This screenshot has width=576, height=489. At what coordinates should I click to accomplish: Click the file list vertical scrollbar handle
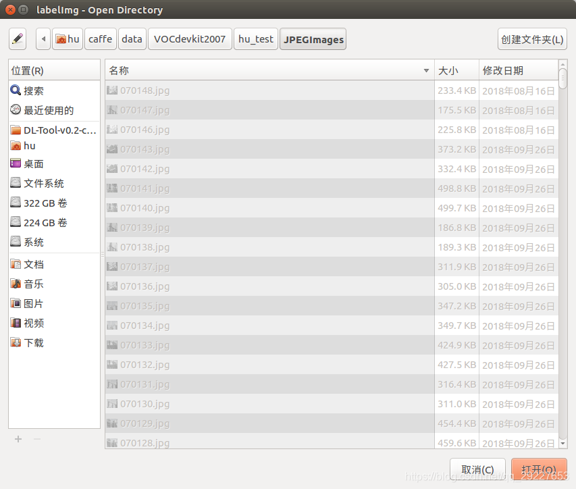(x=562, y=78)
